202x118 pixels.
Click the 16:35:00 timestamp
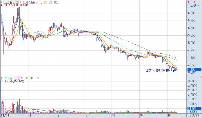pyautogui.click(x=194, y=116)
